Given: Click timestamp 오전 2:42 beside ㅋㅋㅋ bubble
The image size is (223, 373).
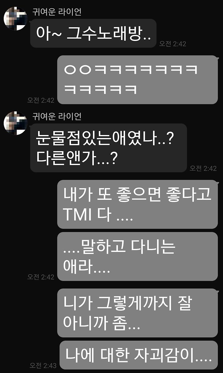Looking at the screenshot, I should (x=41, y=100).
